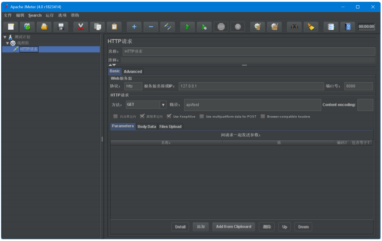382x241 pixels.
Task: Click Add from Clipboard button
Action: tap(234, 227)
